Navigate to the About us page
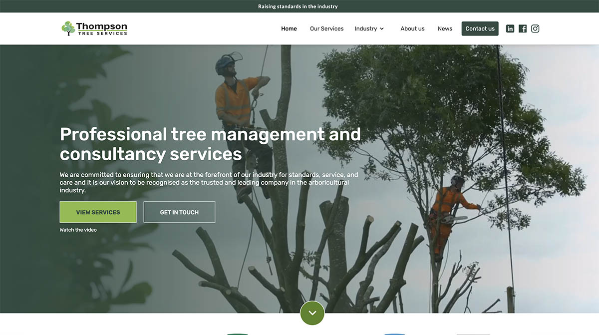599x335 pixels. [x=412, y=28]
